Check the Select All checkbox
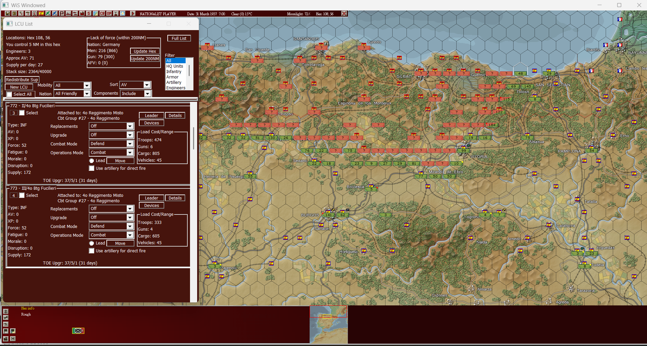The width and height of the screenshot is (647, 346). 9,94
